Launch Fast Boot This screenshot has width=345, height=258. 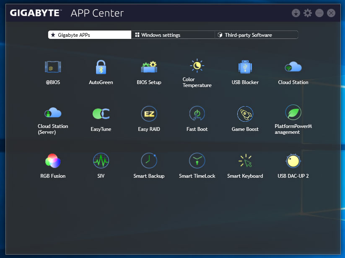tap(197, 113)
